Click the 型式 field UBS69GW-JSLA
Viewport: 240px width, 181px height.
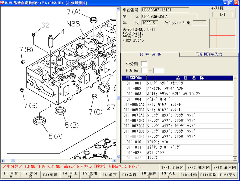click(169, 16)
